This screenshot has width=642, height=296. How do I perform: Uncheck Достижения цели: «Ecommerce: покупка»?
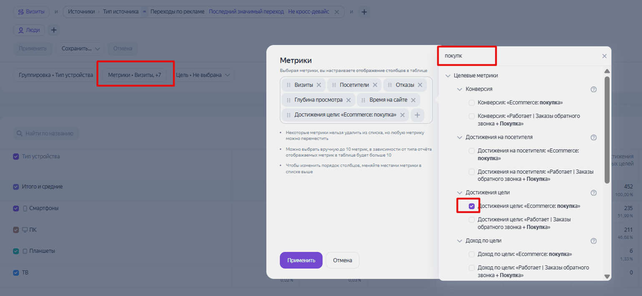pos(471,206)
